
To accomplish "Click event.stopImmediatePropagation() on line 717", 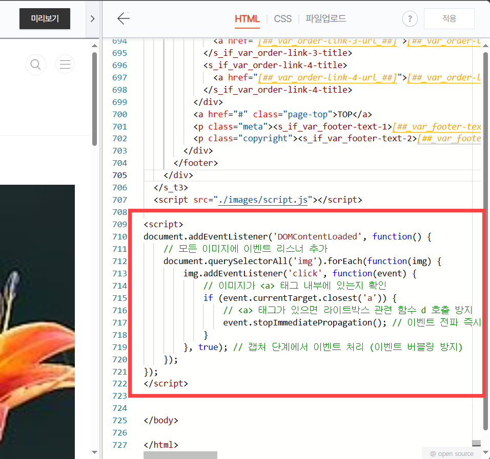I will tap(302, 323).
